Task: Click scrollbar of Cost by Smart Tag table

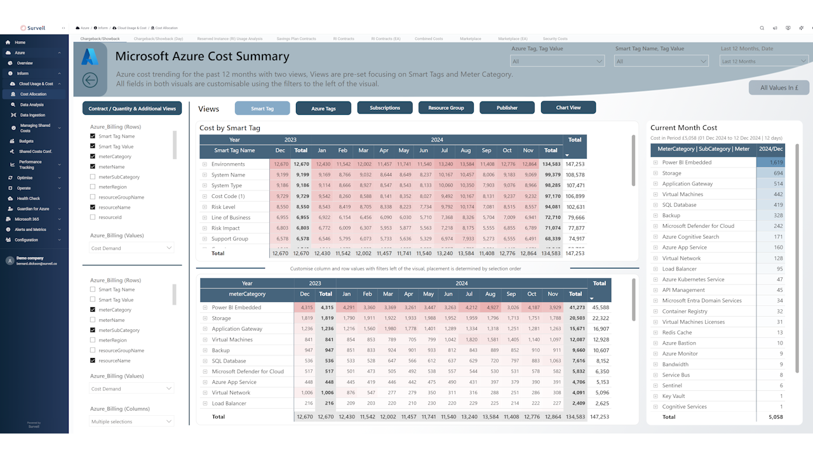Action: pos(633,161)
